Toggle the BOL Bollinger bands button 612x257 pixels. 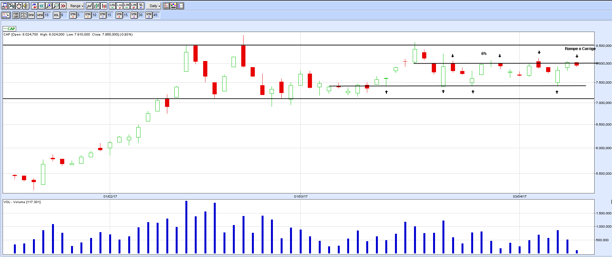(x=57, y=15)
